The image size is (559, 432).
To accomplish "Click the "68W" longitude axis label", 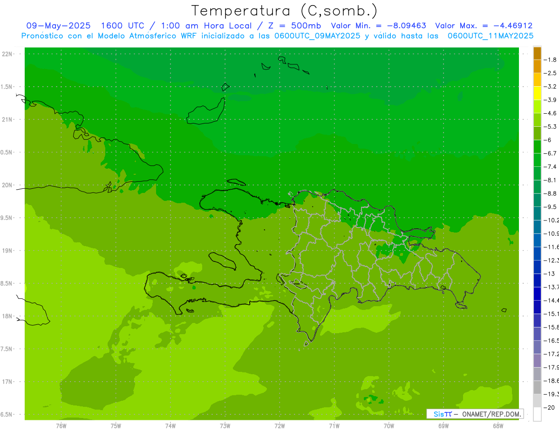I will (498, 425).
